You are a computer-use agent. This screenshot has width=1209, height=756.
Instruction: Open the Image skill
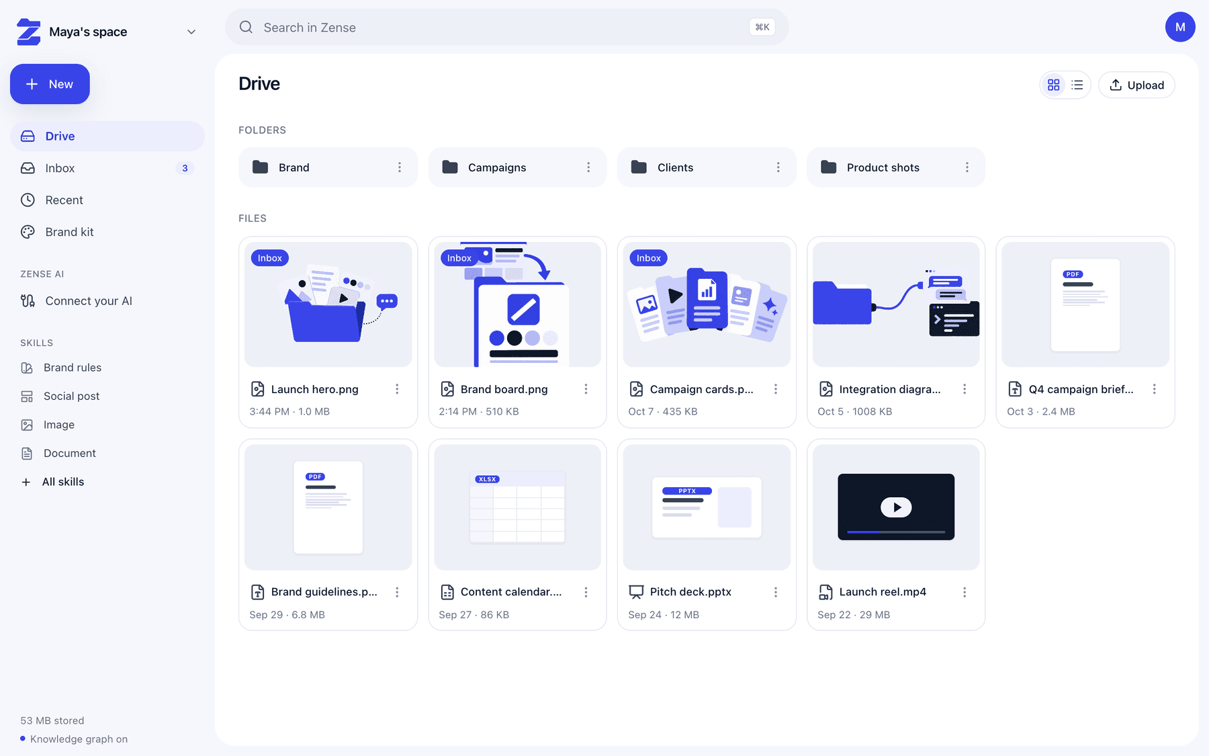click(x=107, y=425)
